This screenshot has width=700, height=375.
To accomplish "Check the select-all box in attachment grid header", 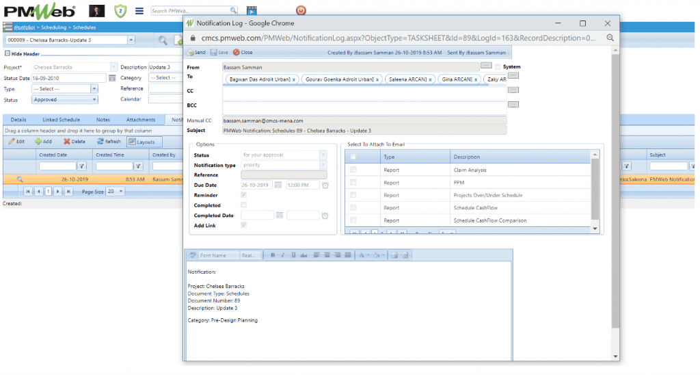I will [x=353, y=157].
